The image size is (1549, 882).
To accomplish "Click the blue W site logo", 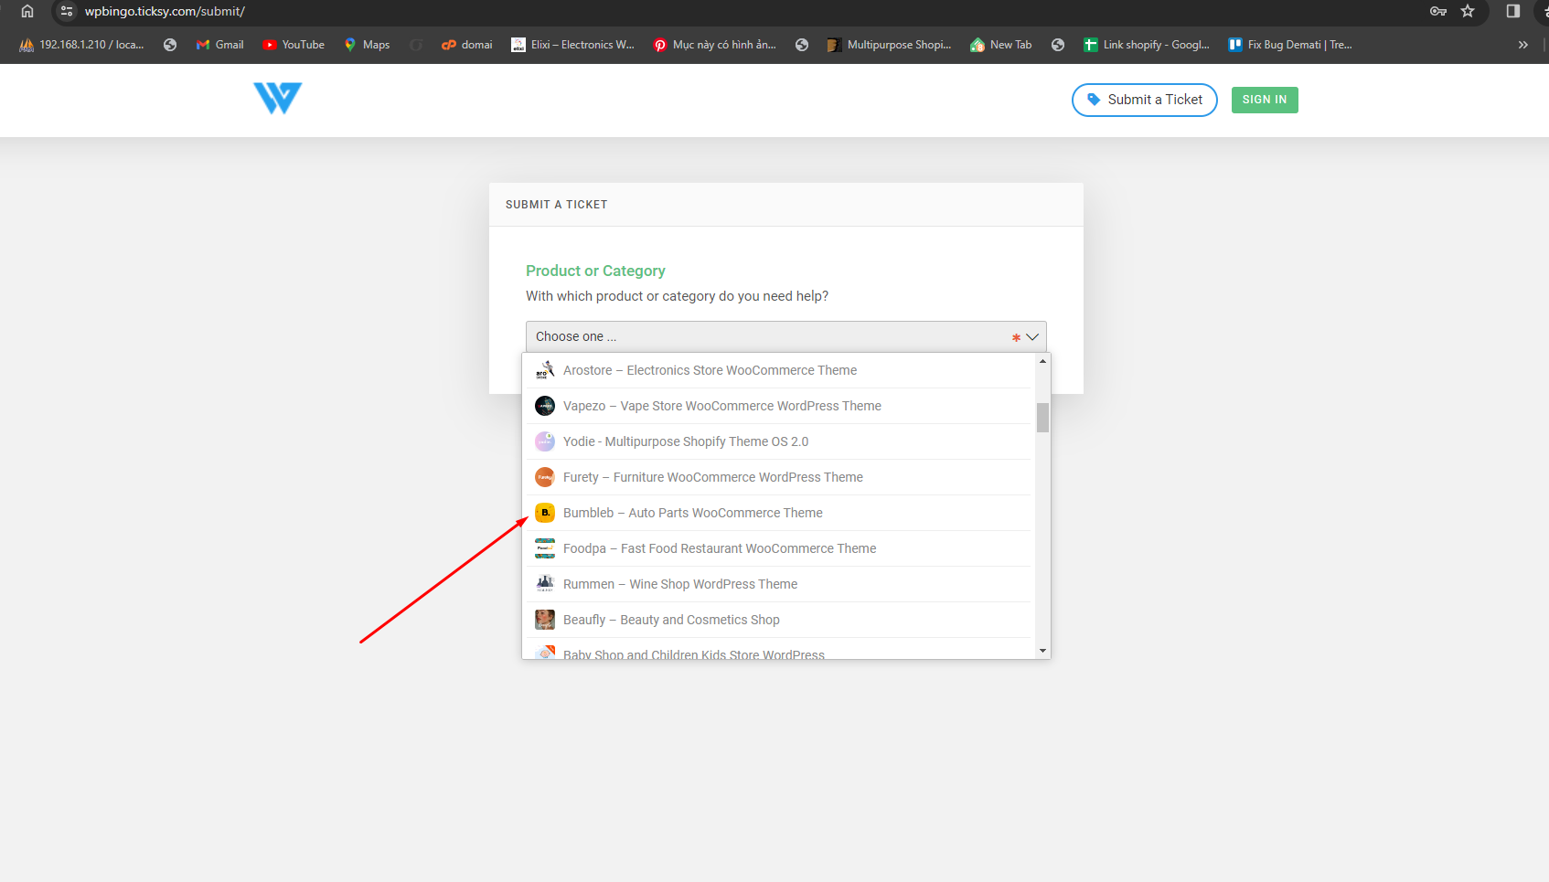I will (277, 98).
